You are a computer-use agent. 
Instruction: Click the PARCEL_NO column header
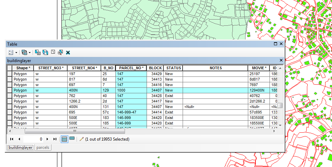coord(131,68)
